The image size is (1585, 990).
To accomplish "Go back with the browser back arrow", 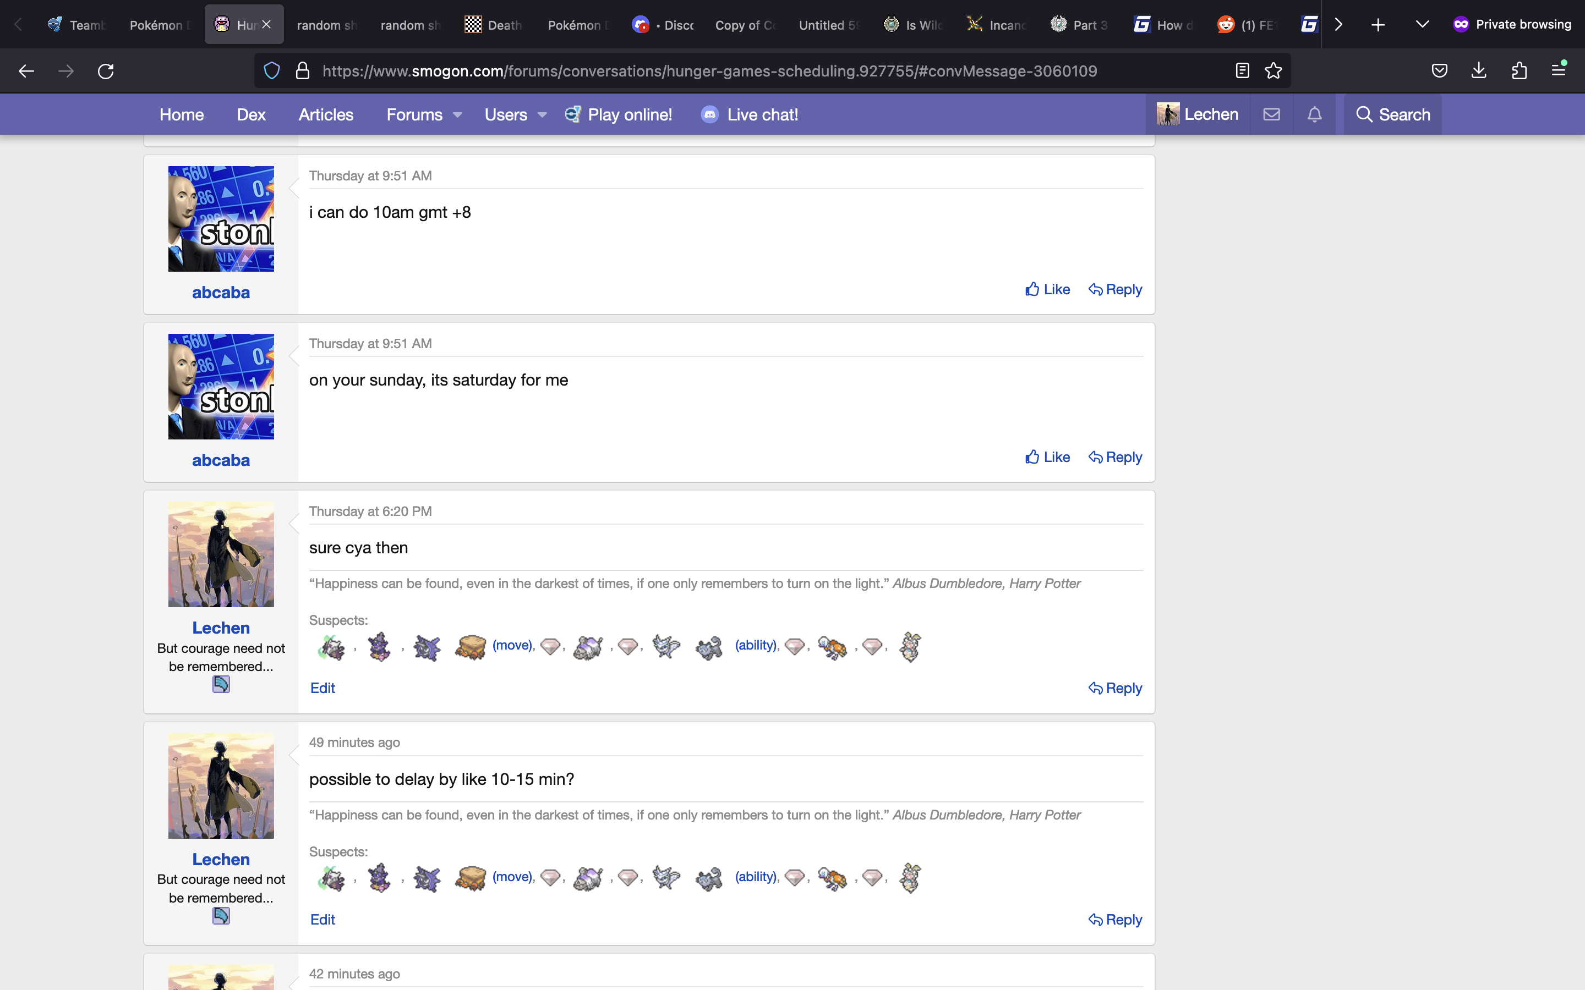I will pos(26,71).
